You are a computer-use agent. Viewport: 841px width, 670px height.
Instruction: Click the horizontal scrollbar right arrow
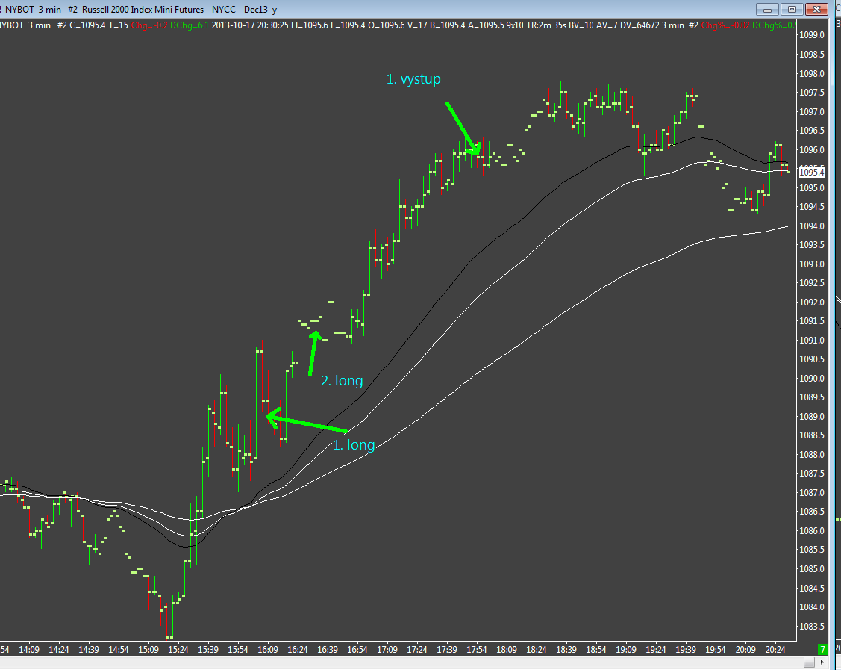point(822,663)
